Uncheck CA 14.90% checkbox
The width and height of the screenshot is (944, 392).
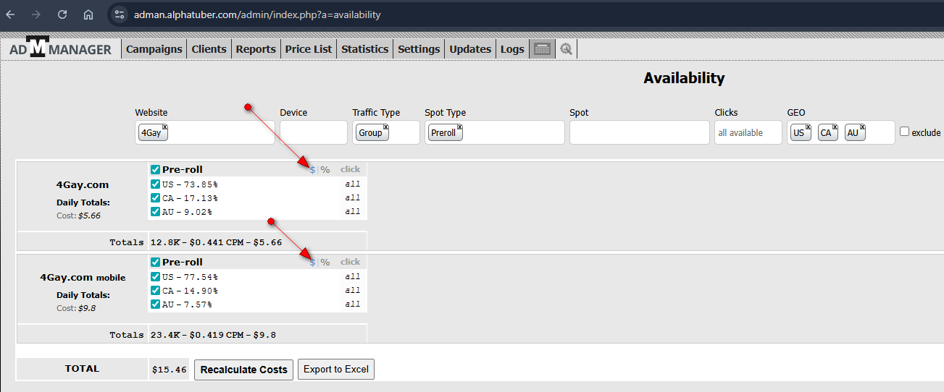coord(155,290)
